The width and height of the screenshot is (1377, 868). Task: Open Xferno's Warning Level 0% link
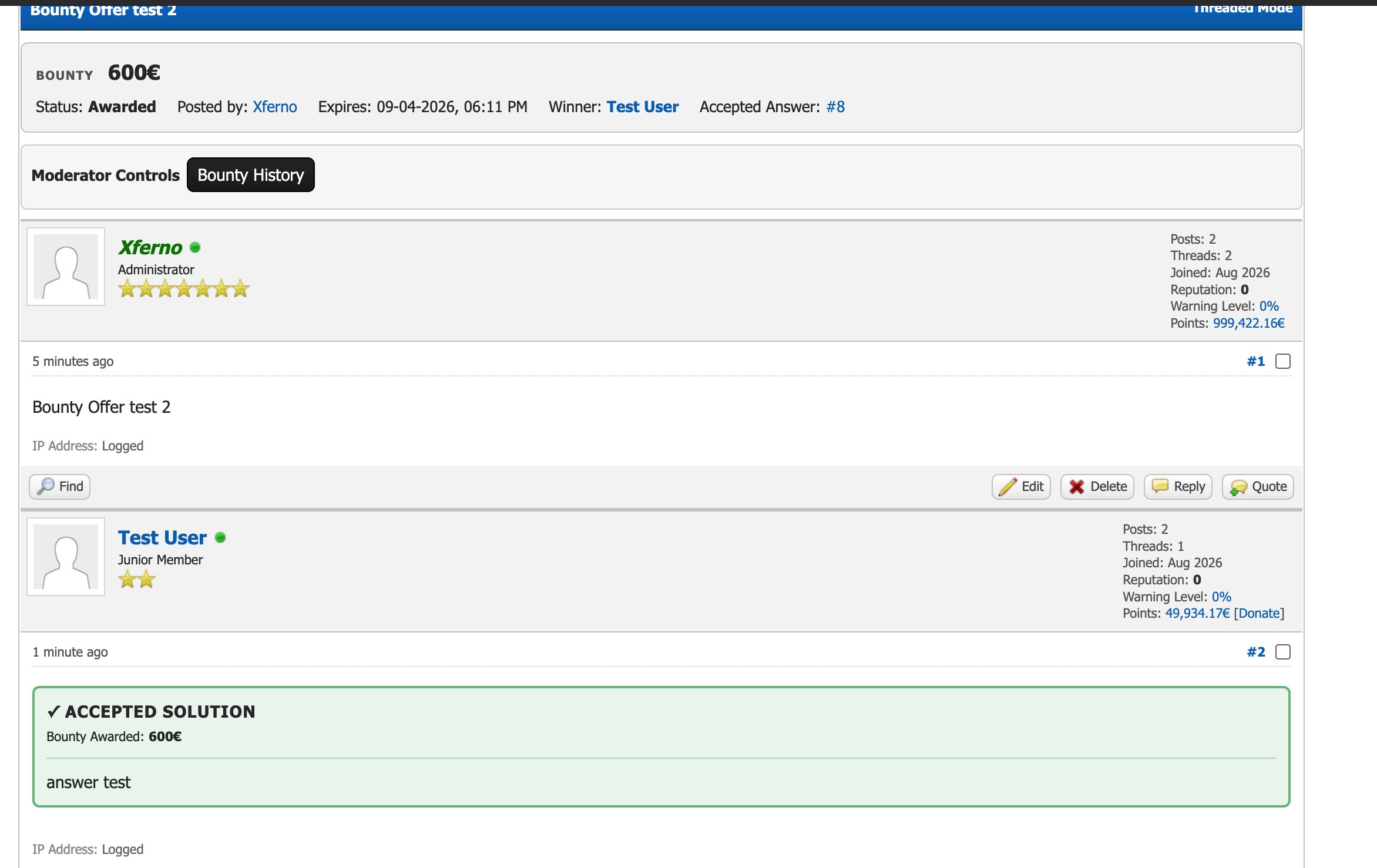1269,306
